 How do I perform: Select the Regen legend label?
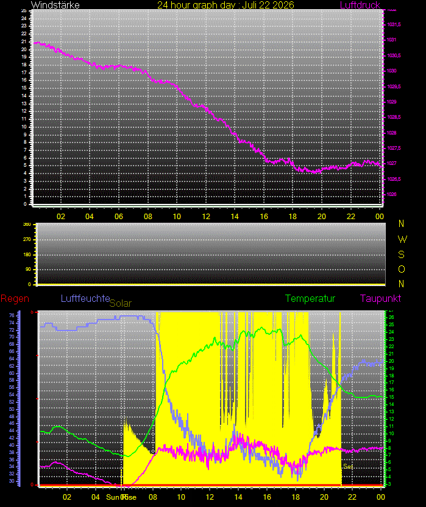pyautogui.click(x=15, y=299)
